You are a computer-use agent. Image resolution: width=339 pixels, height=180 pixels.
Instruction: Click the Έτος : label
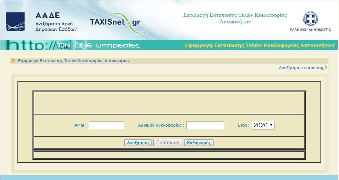pyautogui.click(x=244, y=125)
